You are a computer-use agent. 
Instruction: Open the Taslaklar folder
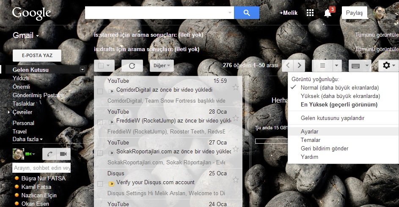tap(24, 103)
